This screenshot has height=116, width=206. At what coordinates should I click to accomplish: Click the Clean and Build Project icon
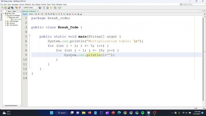tap(47, 8)
